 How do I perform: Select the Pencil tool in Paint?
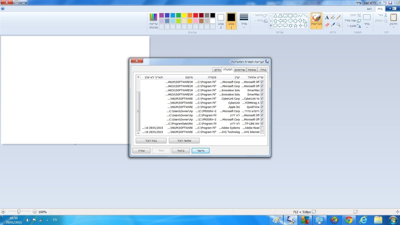(338, 17)
